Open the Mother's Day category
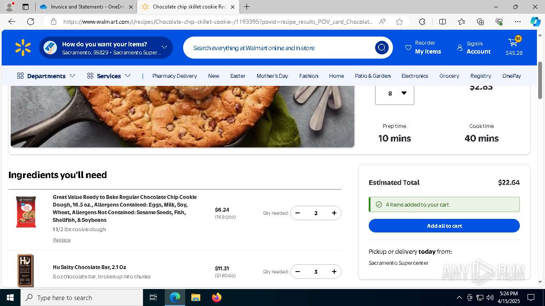The image size is (545, 306). coord(272,76)
